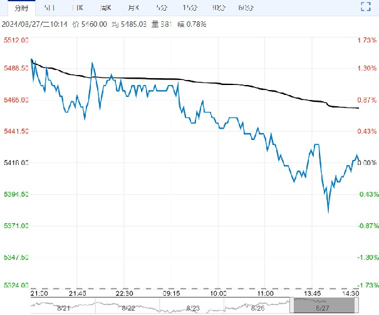Open the 日K daily candlestick tab
This screenshot has height=315, width=379.
(78, 7)
